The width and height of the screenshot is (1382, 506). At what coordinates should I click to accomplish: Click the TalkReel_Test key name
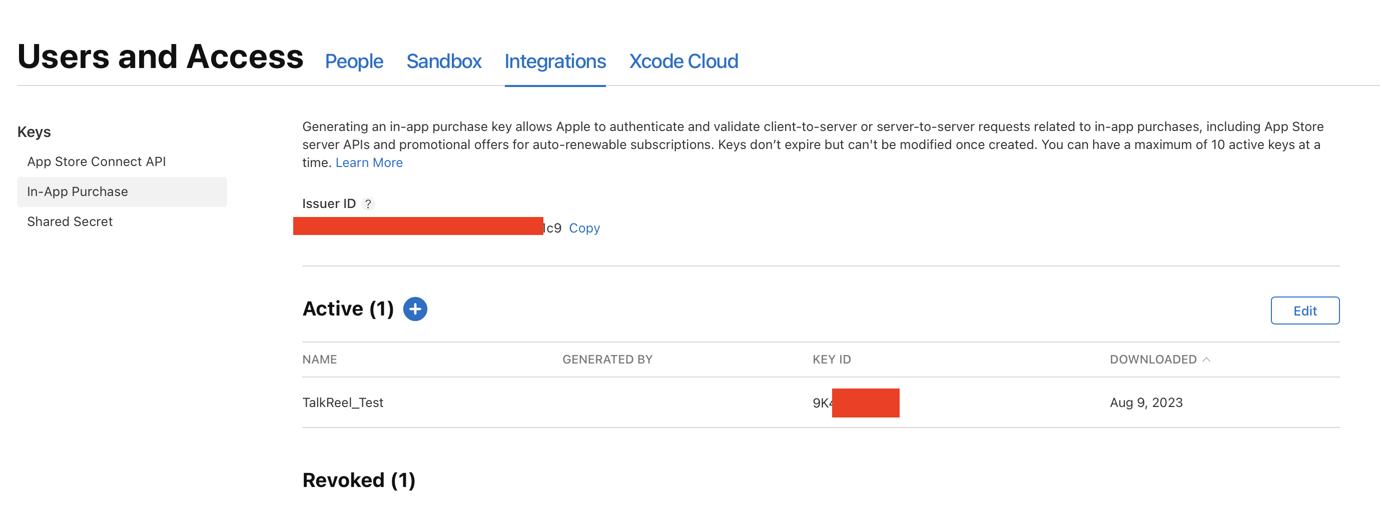click(343, 402)
